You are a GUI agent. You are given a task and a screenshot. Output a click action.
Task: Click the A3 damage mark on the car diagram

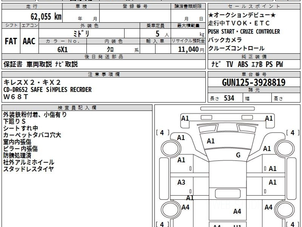click(x=181, y=182)
